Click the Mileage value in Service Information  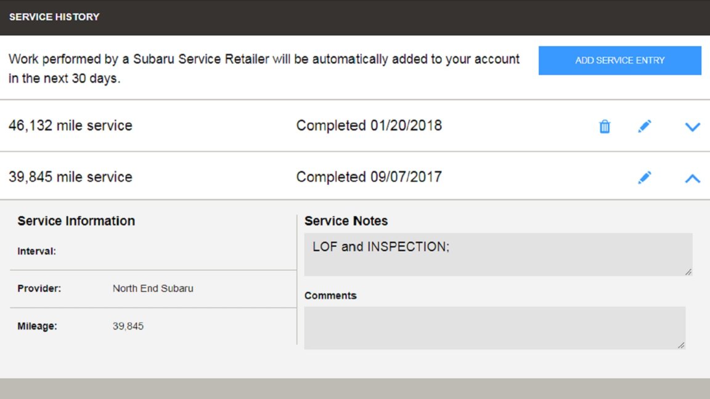[128, 326]
